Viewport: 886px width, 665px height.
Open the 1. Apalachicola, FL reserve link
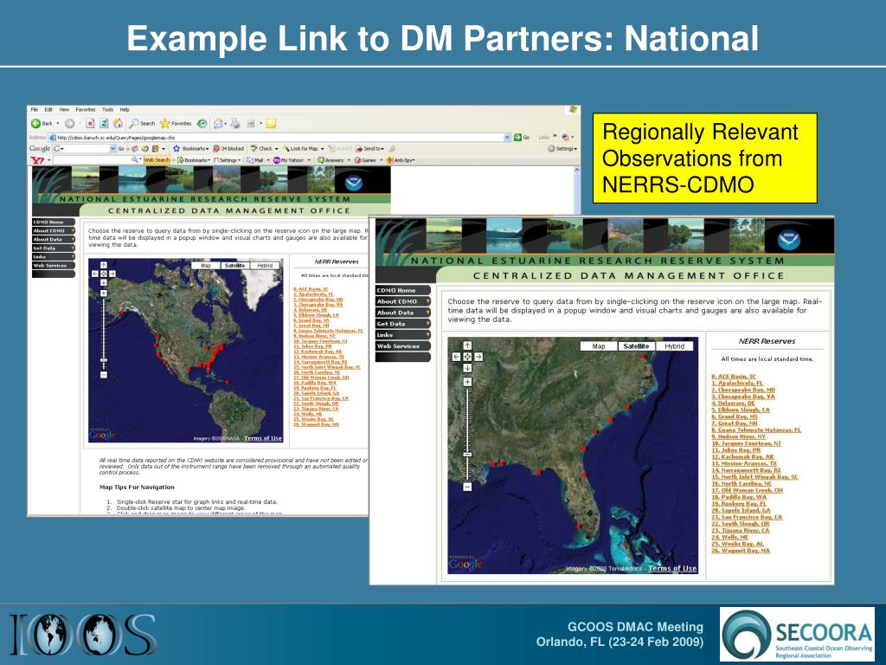click(737, 383)
